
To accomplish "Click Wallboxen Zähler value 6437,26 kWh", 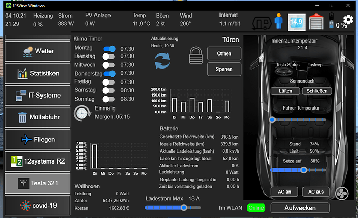I will click(x=116, y=201).
